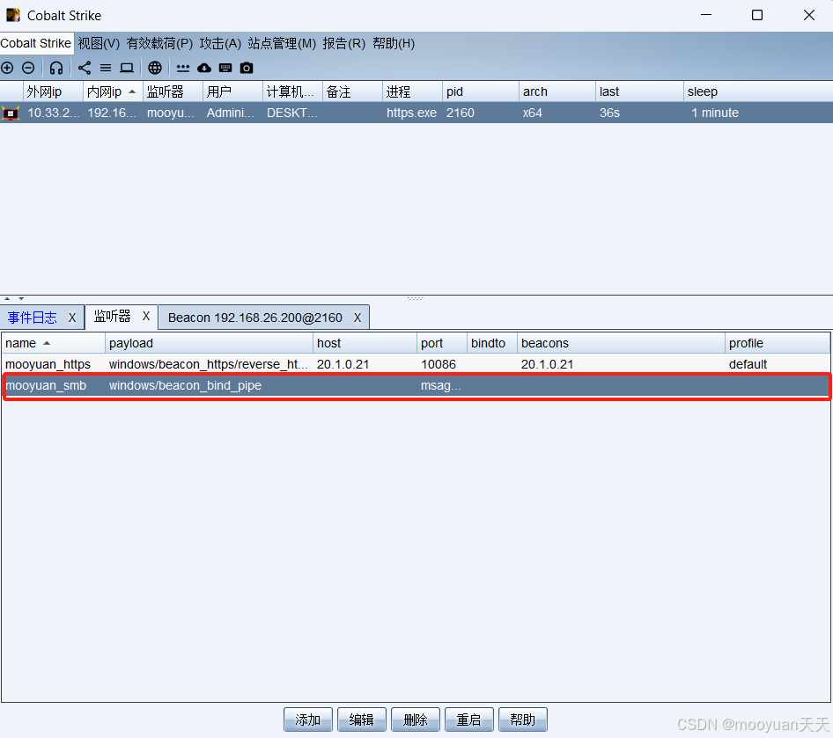Open the 报告(R) menu
This screenshot has width=833, height=738.
tap(343, 43)
